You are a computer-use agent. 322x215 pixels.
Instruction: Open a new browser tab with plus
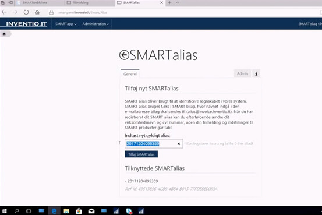[x=169, y=3]
